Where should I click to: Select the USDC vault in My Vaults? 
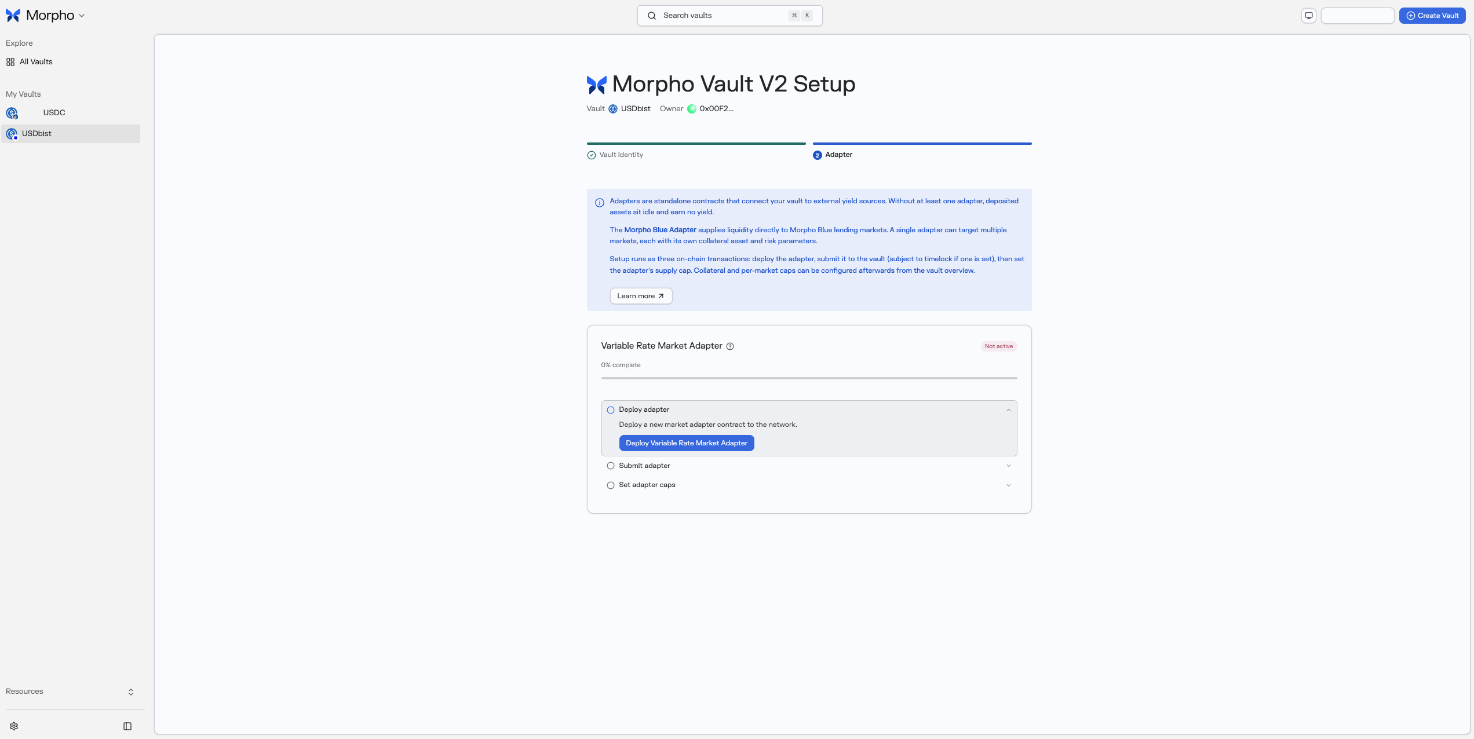point(71,113)
